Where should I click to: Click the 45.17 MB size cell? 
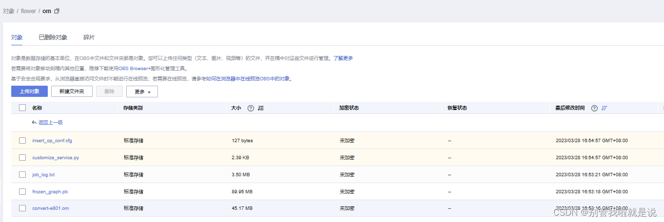[x=242, y=208]
